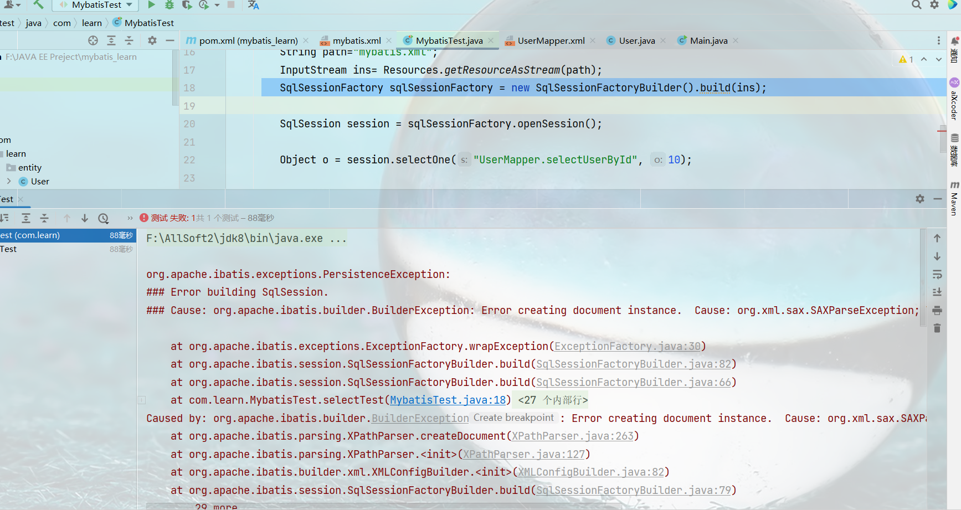Start the Debug run
Screen dimensions: 961x510
(169, 5)
